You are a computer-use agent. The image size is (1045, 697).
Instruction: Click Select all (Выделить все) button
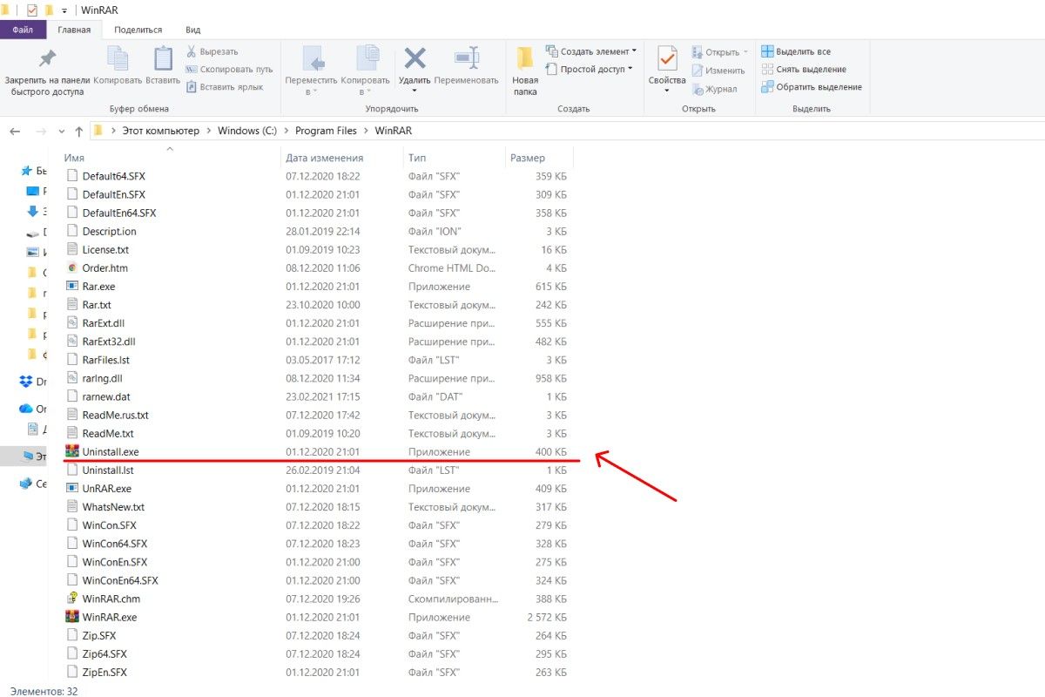pyautogui.click(x=795, y=51)
